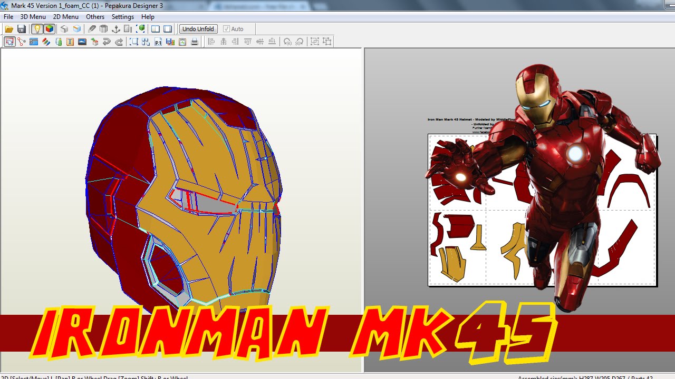Click the align left edges icon
675x379 pixels.
coord(211,42)
